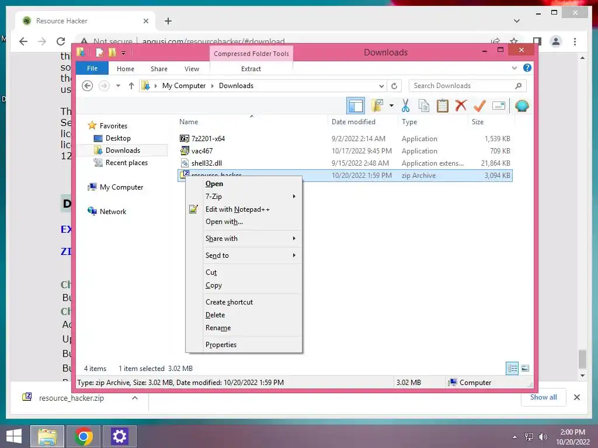
Task: Sort by Name column header
Action: click(x=252, y=122)
